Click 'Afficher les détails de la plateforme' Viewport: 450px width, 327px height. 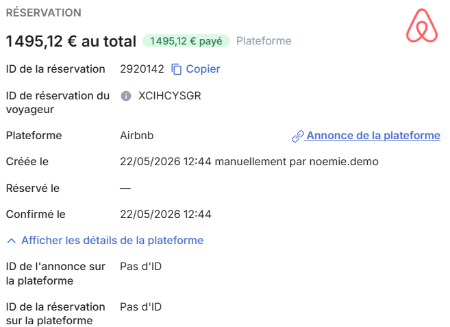point(112,241)
